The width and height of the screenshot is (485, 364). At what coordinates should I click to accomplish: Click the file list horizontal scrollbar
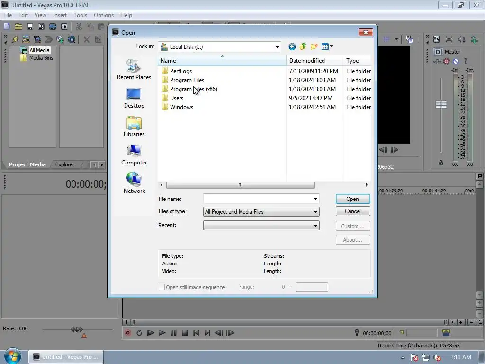point(240,185)
